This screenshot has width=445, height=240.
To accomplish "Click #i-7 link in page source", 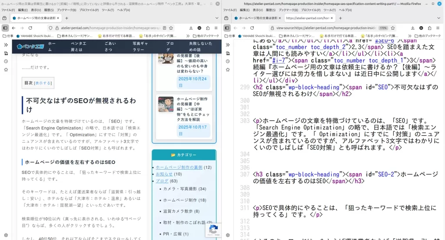I will [x=279, y=60].
